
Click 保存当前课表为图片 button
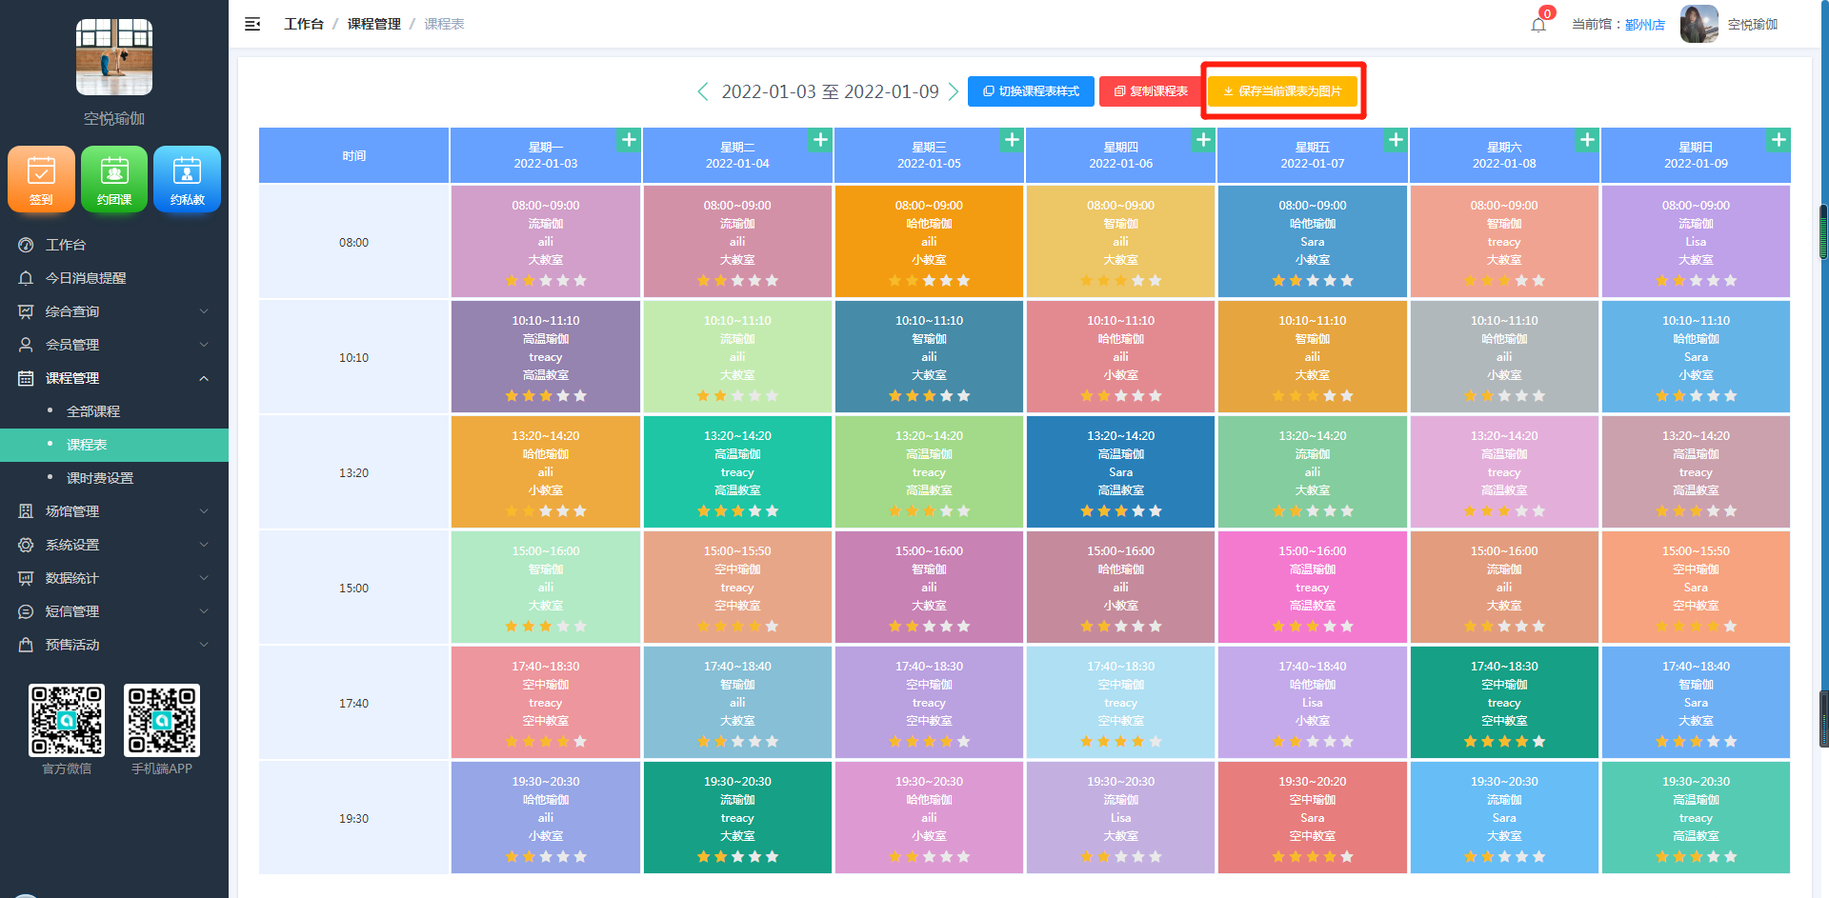point(1282,91)
